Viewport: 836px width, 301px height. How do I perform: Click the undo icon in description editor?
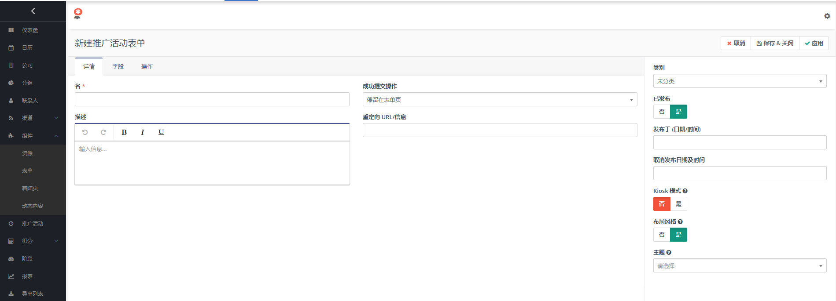tap(85, 132)
